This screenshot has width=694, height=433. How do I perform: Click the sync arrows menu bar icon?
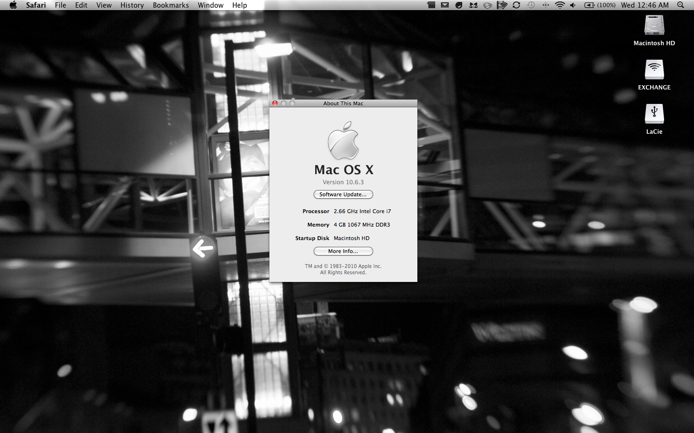pyautogui.click(x=516, y=5)
